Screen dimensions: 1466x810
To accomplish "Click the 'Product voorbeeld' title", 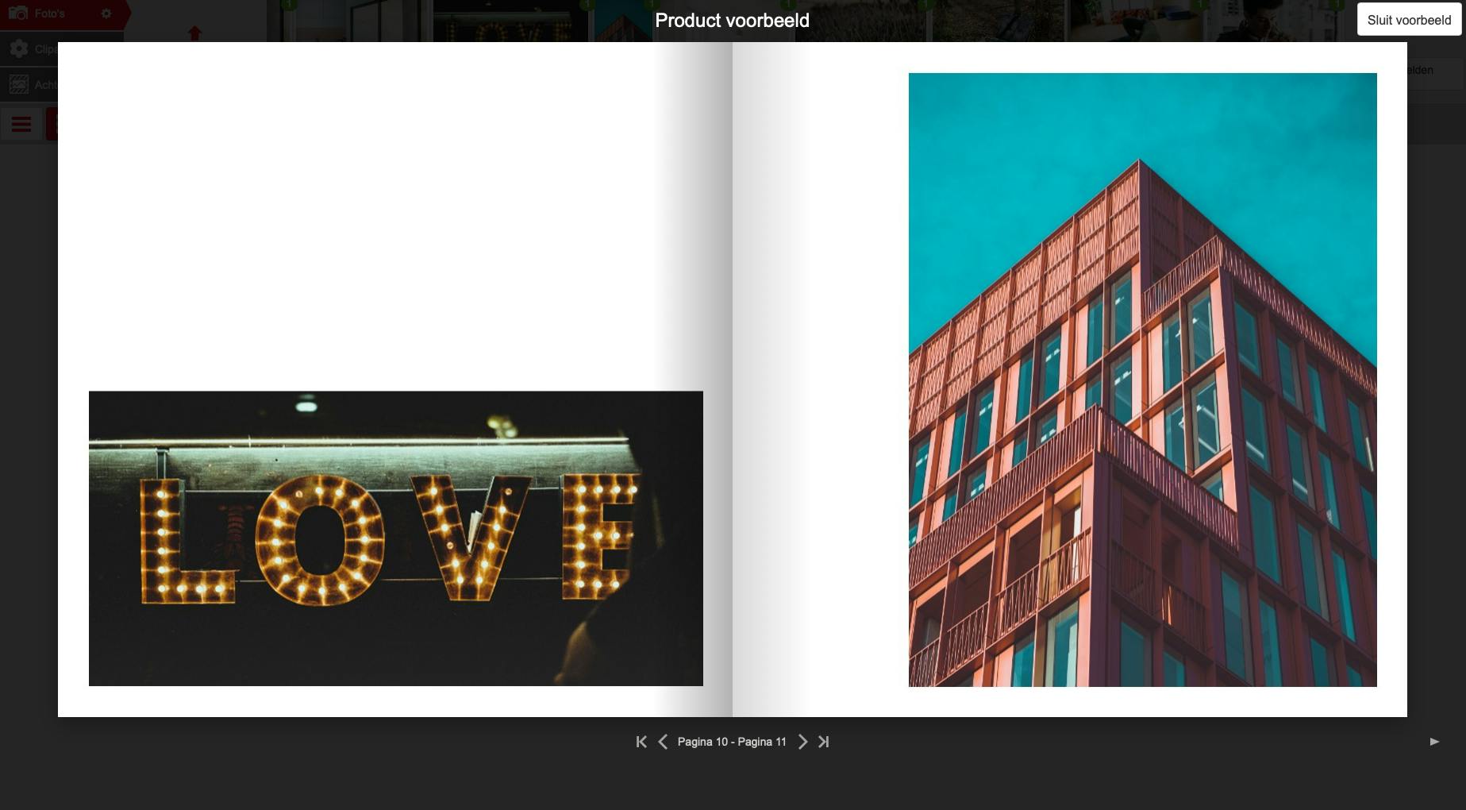I will tap(732, 21).
